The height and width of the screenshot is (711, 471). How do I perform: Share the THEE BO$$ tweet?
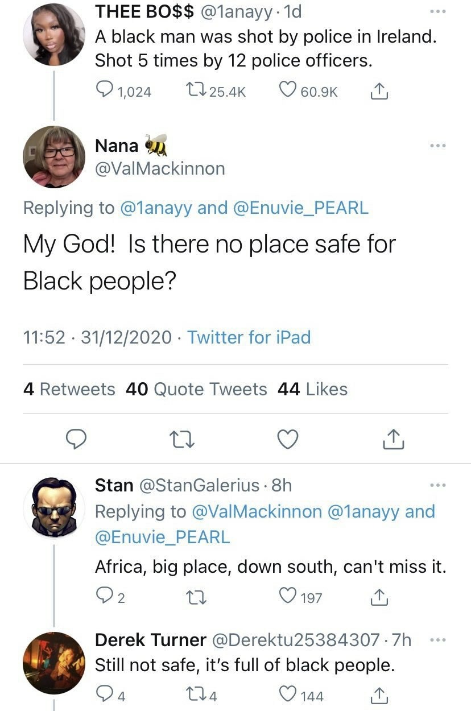pyautogui.click(x=379, y=91)
